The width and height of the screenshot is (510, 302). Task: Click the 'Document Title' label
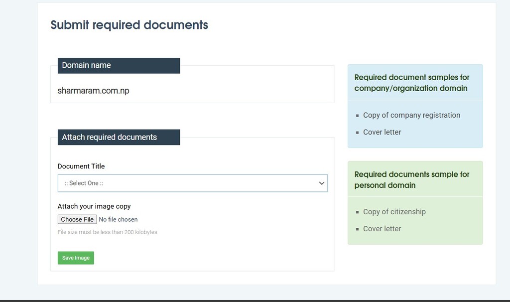81,166
